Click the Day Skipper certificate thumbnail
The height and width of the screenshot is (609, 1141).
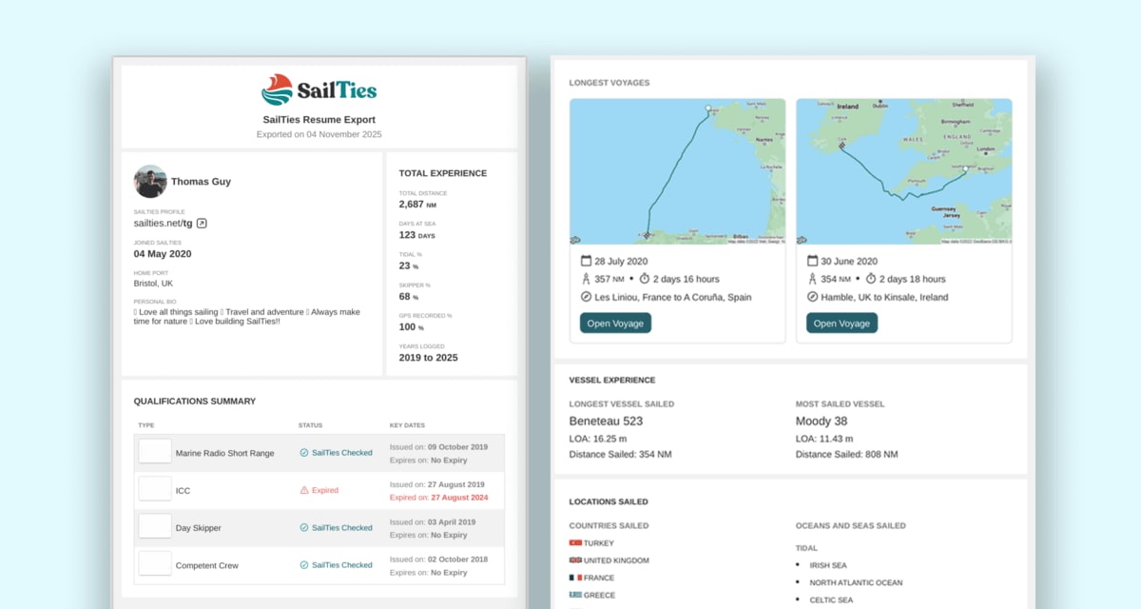[155, 525]
